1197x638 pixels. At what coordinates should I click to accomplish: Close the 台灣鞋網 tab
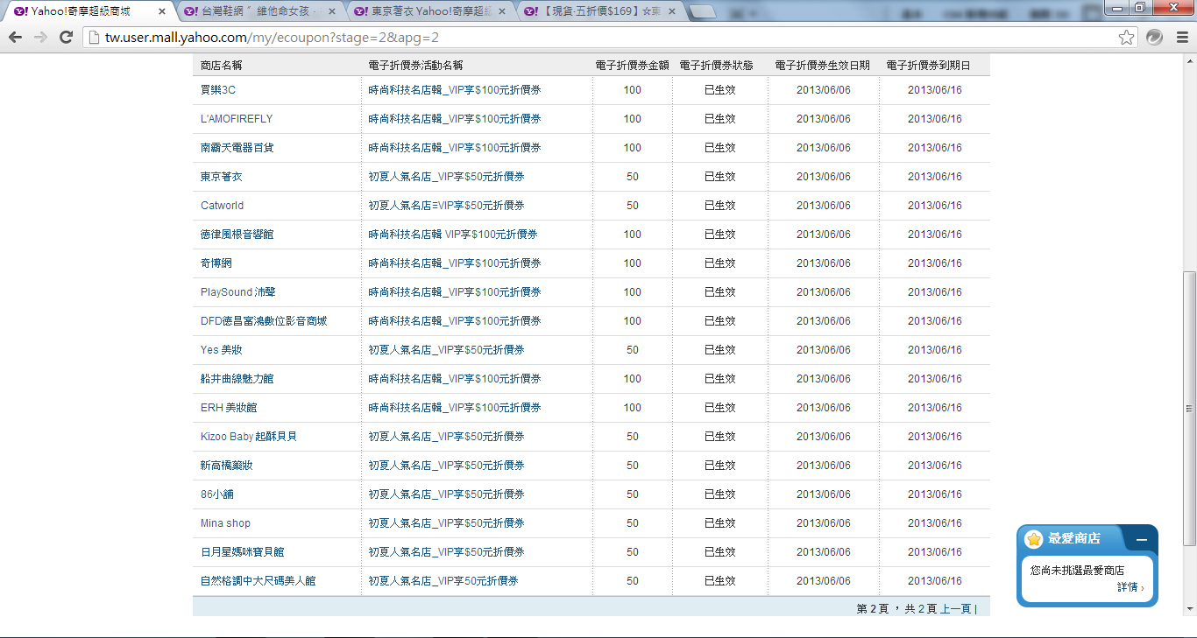point(332,11)
